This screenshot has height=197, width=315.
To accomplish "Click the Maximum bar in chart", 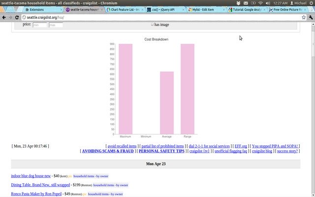I will coord(126,89).
